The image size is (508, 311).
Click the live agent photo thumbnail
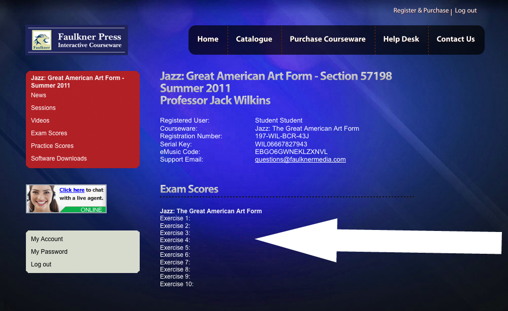click(x=43, y=199)
